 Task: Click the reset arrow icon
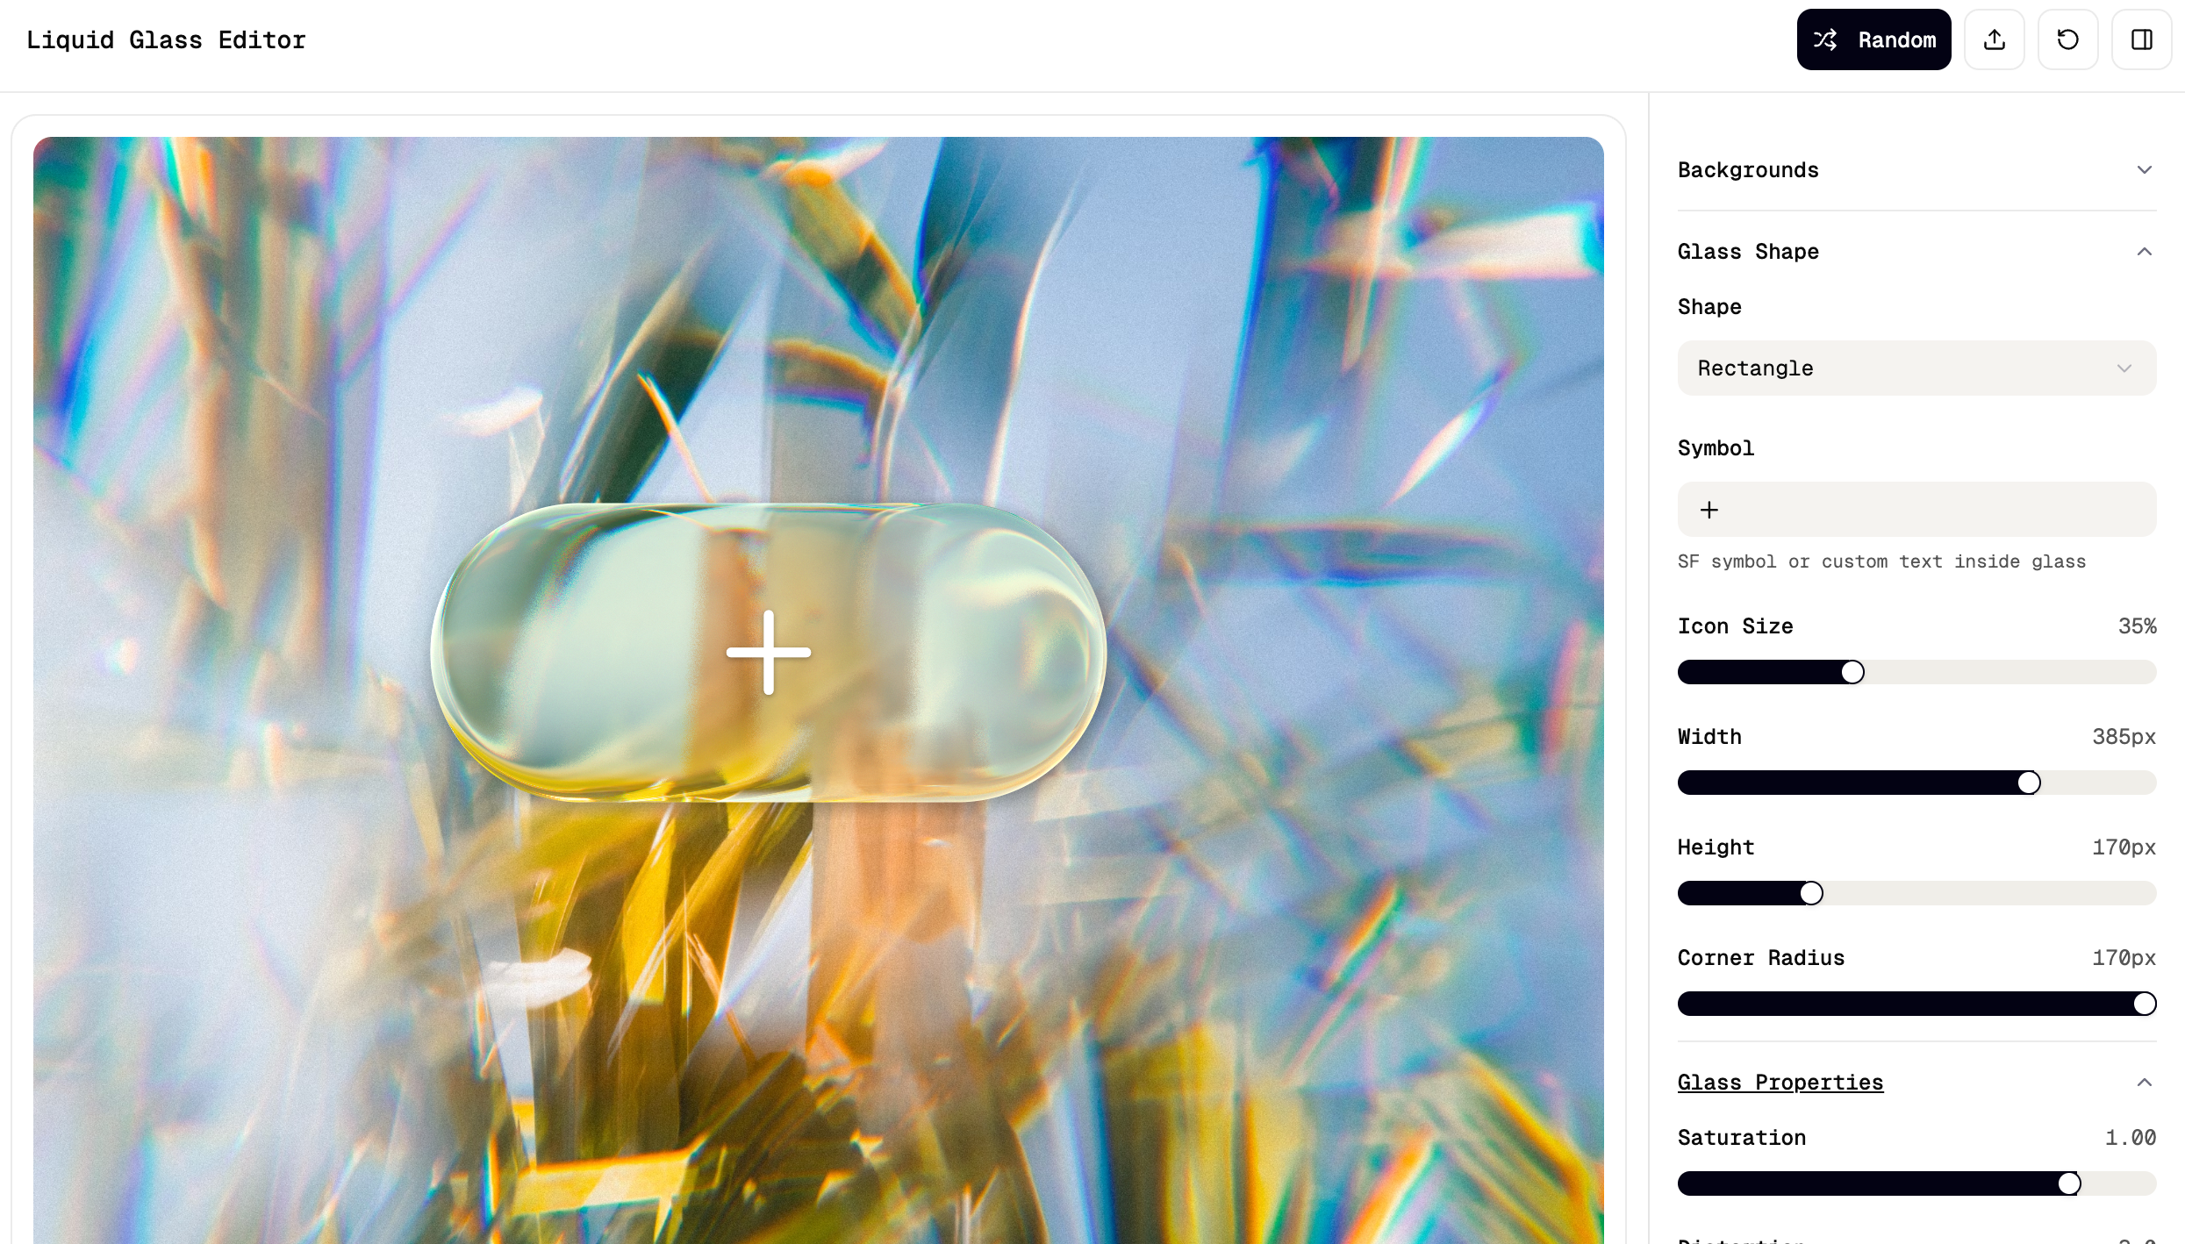2068,39
